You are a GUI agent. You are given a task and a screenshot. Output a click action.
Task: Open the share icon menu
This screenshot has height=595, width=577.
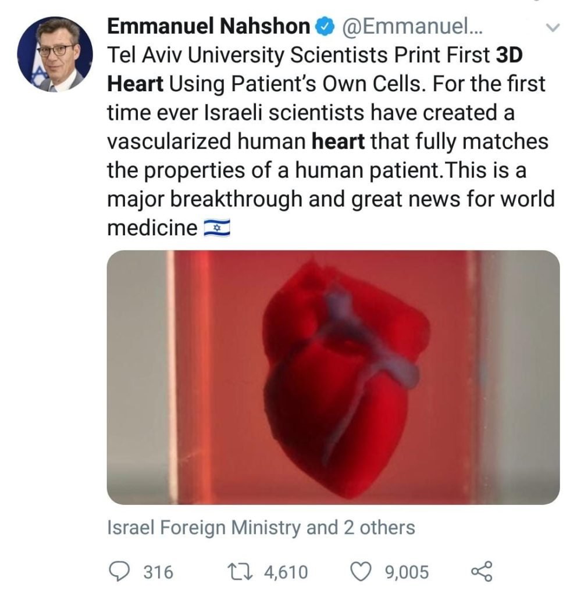[x=481, y=572]
